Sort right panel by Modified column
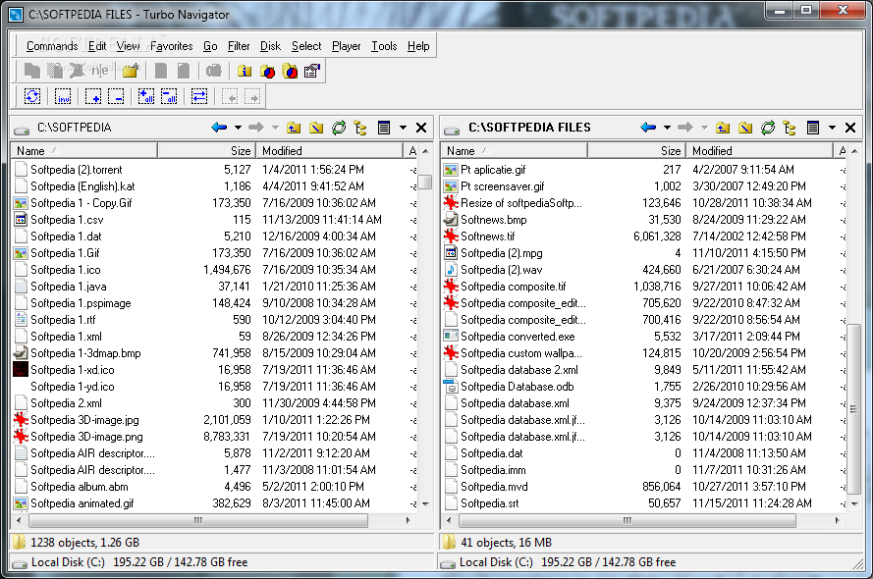Screen dimensions: 873x579 tap(759, 151)
